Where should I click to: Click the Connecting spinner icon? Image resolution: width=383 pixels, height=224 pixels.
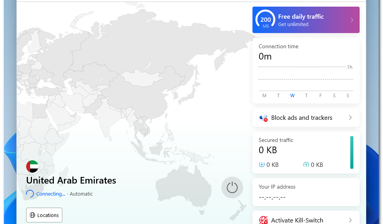coord(30,194)
